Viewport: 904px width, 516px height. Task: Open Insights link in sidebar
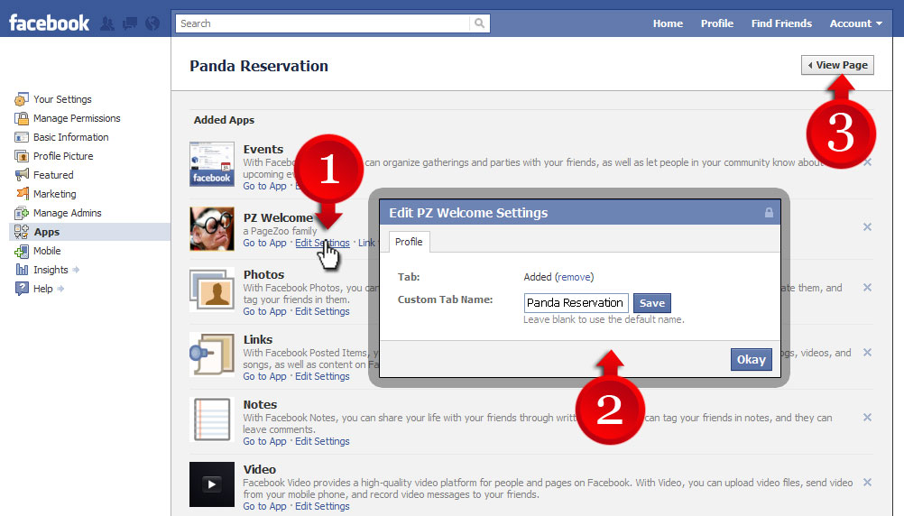point(51,270)
